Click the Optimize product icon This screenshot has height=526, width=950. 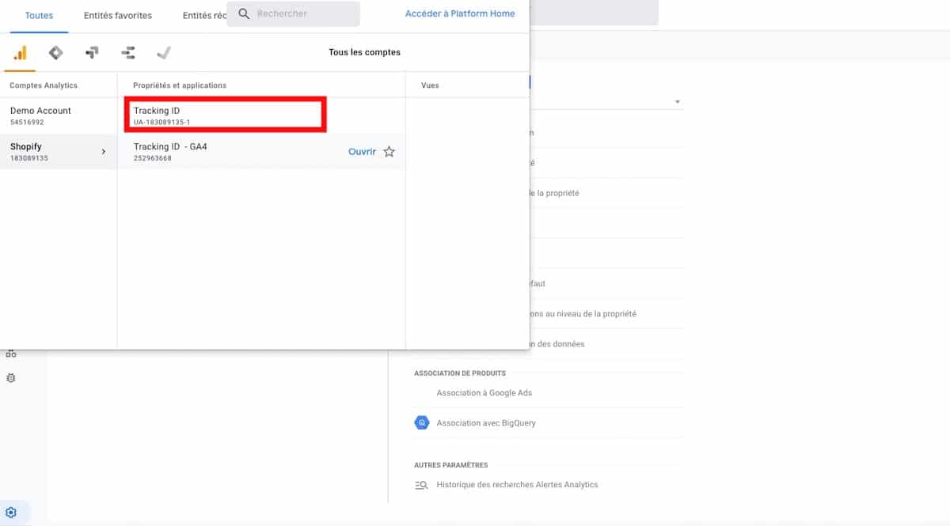pos(92,53)
